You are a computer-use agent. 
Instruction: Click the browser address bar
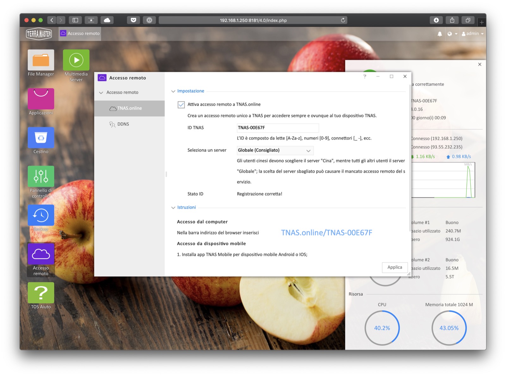click(x=253, y=20)
